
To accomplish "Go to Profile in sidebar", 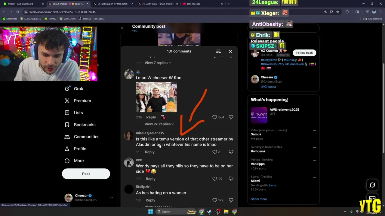I will click(75, 148).
